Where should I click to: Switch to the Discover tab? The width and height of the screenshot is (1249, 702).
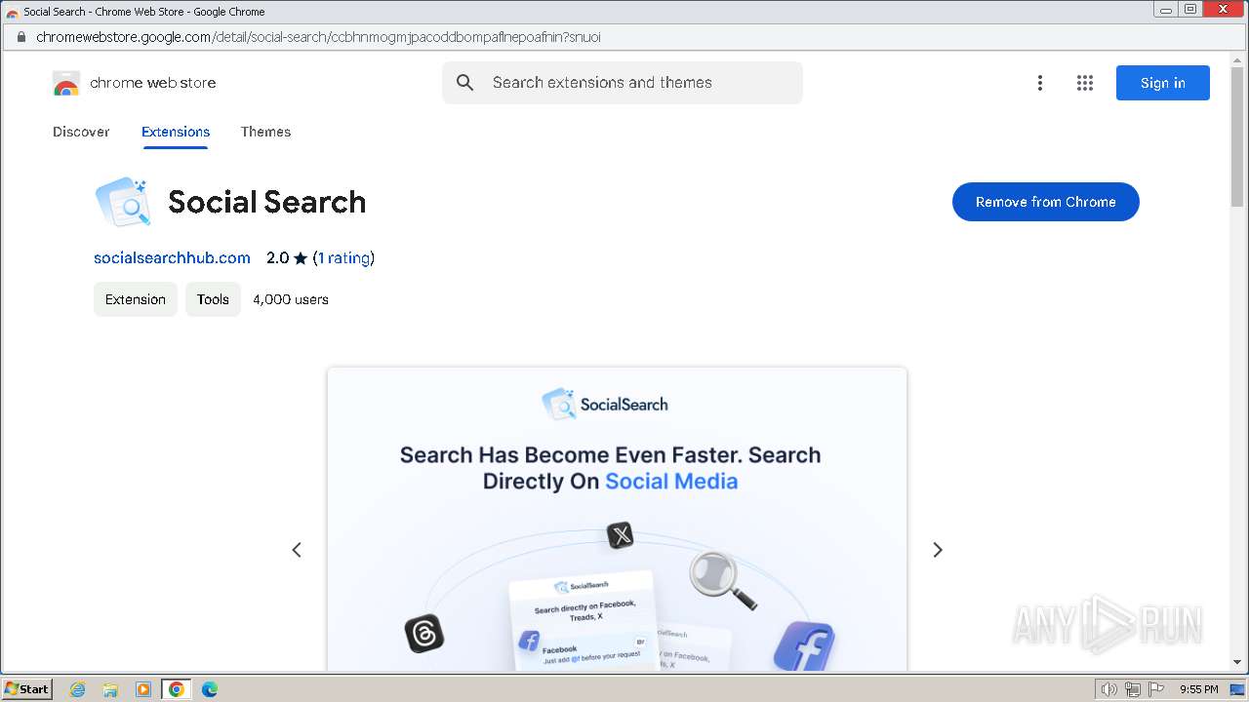pos(81,132)
